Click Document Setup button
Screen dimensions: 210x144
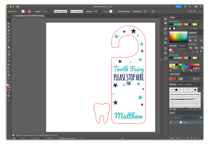[124, 11]
